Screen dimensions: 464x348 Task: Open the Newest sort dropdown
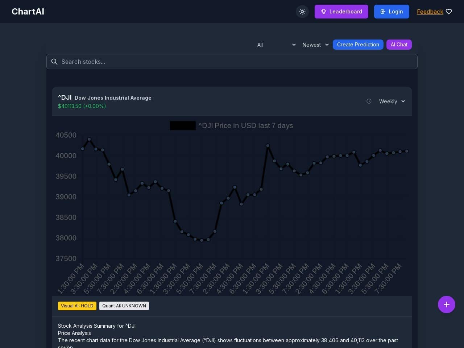(315, 45)
